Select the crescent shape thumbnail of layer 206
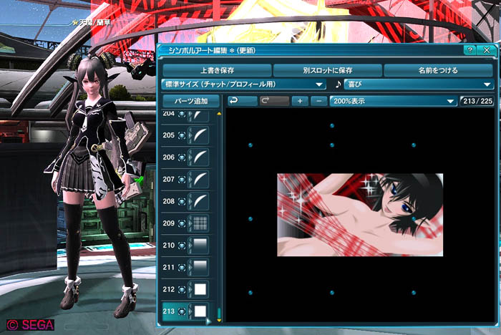 200,157
